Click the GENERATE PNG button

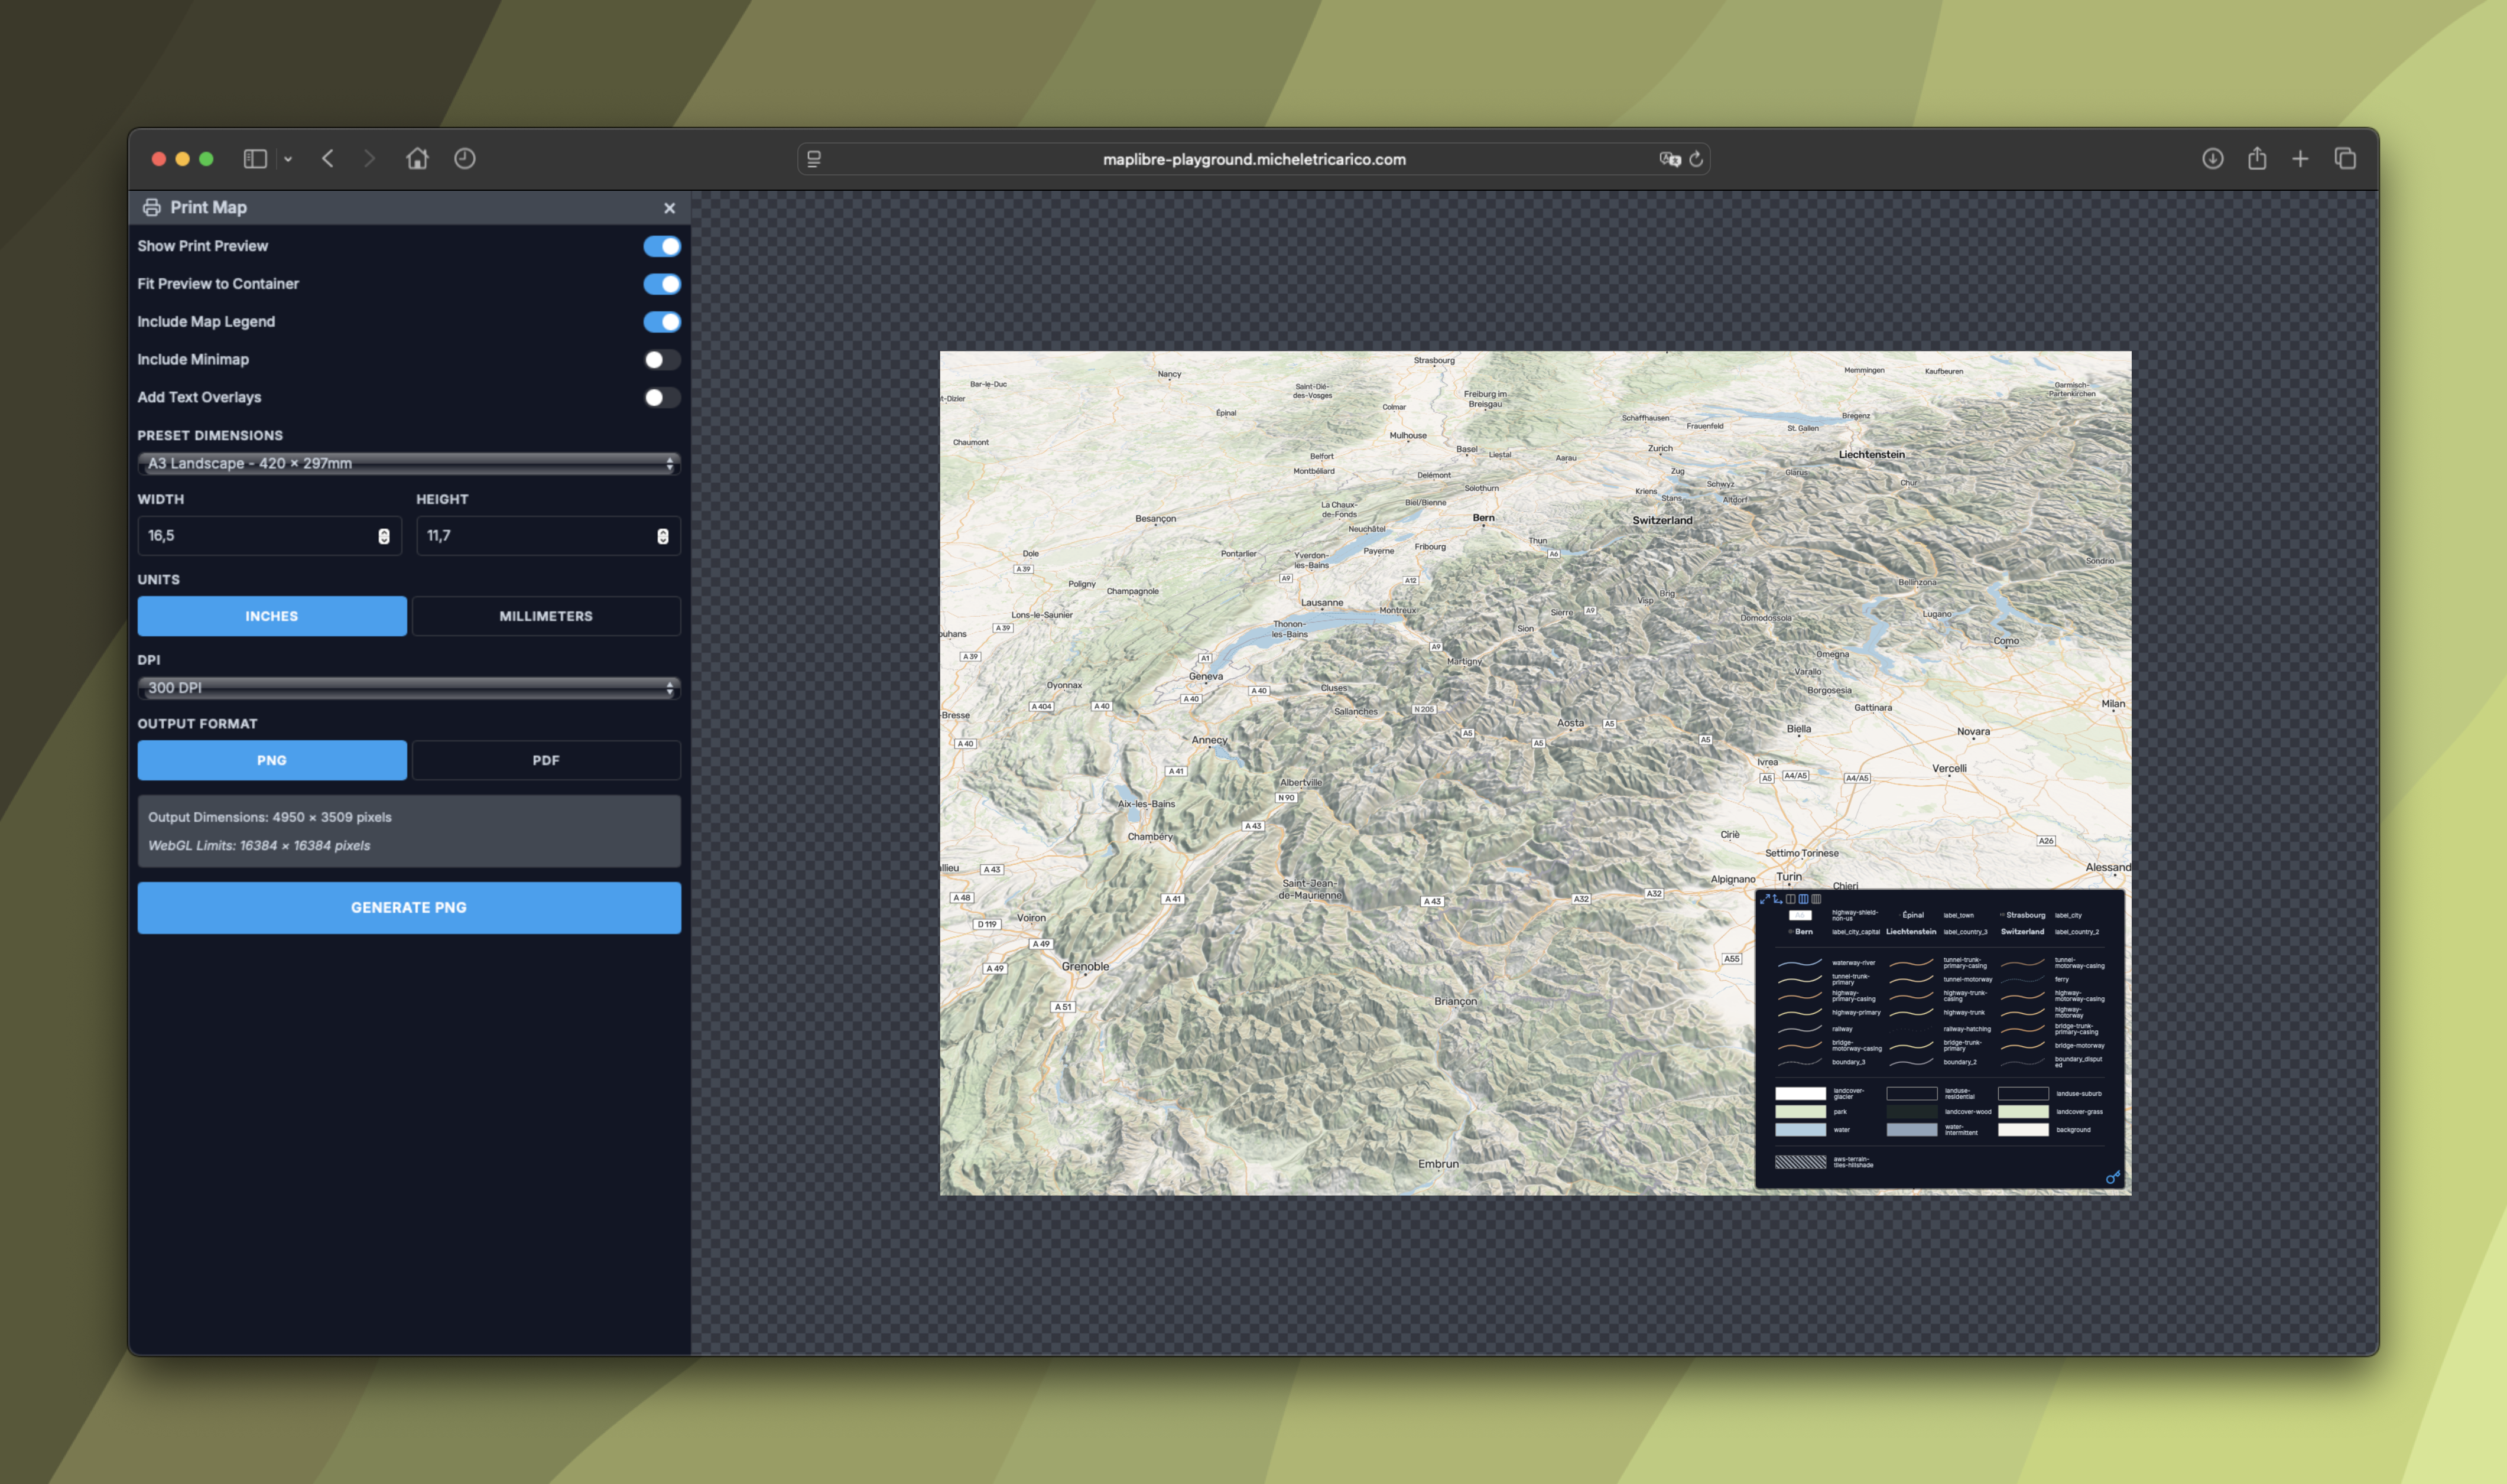tap(408, 907)
